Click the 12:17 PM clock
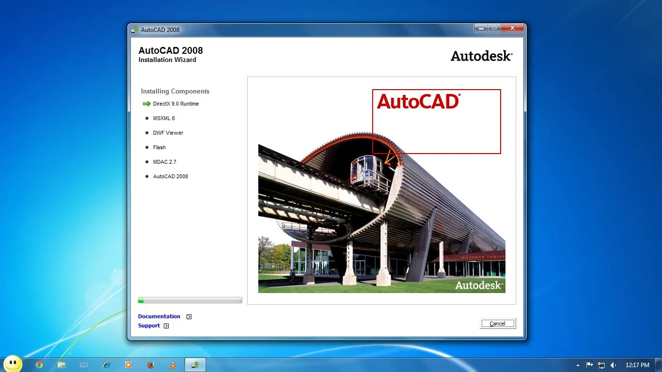This screenshot has width=662, height=372. tap(637, 365)
